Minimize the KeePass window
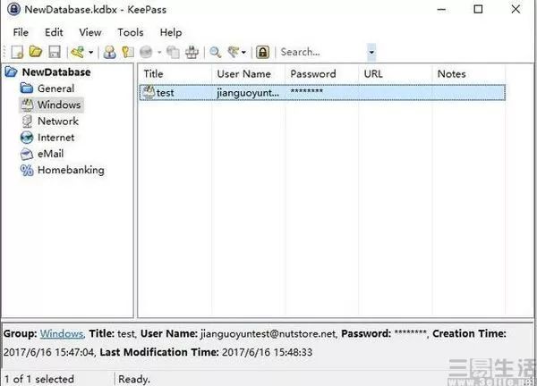The image size is (537, 386). click(442, 9)
